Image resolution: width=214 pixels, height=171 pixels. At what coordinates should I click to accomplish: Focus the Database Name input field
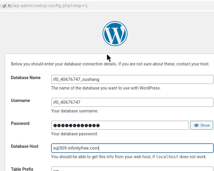[x=132, y=79]
